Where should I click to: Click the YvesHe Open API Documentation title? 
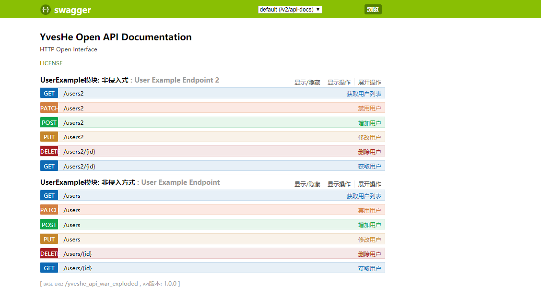116,37
